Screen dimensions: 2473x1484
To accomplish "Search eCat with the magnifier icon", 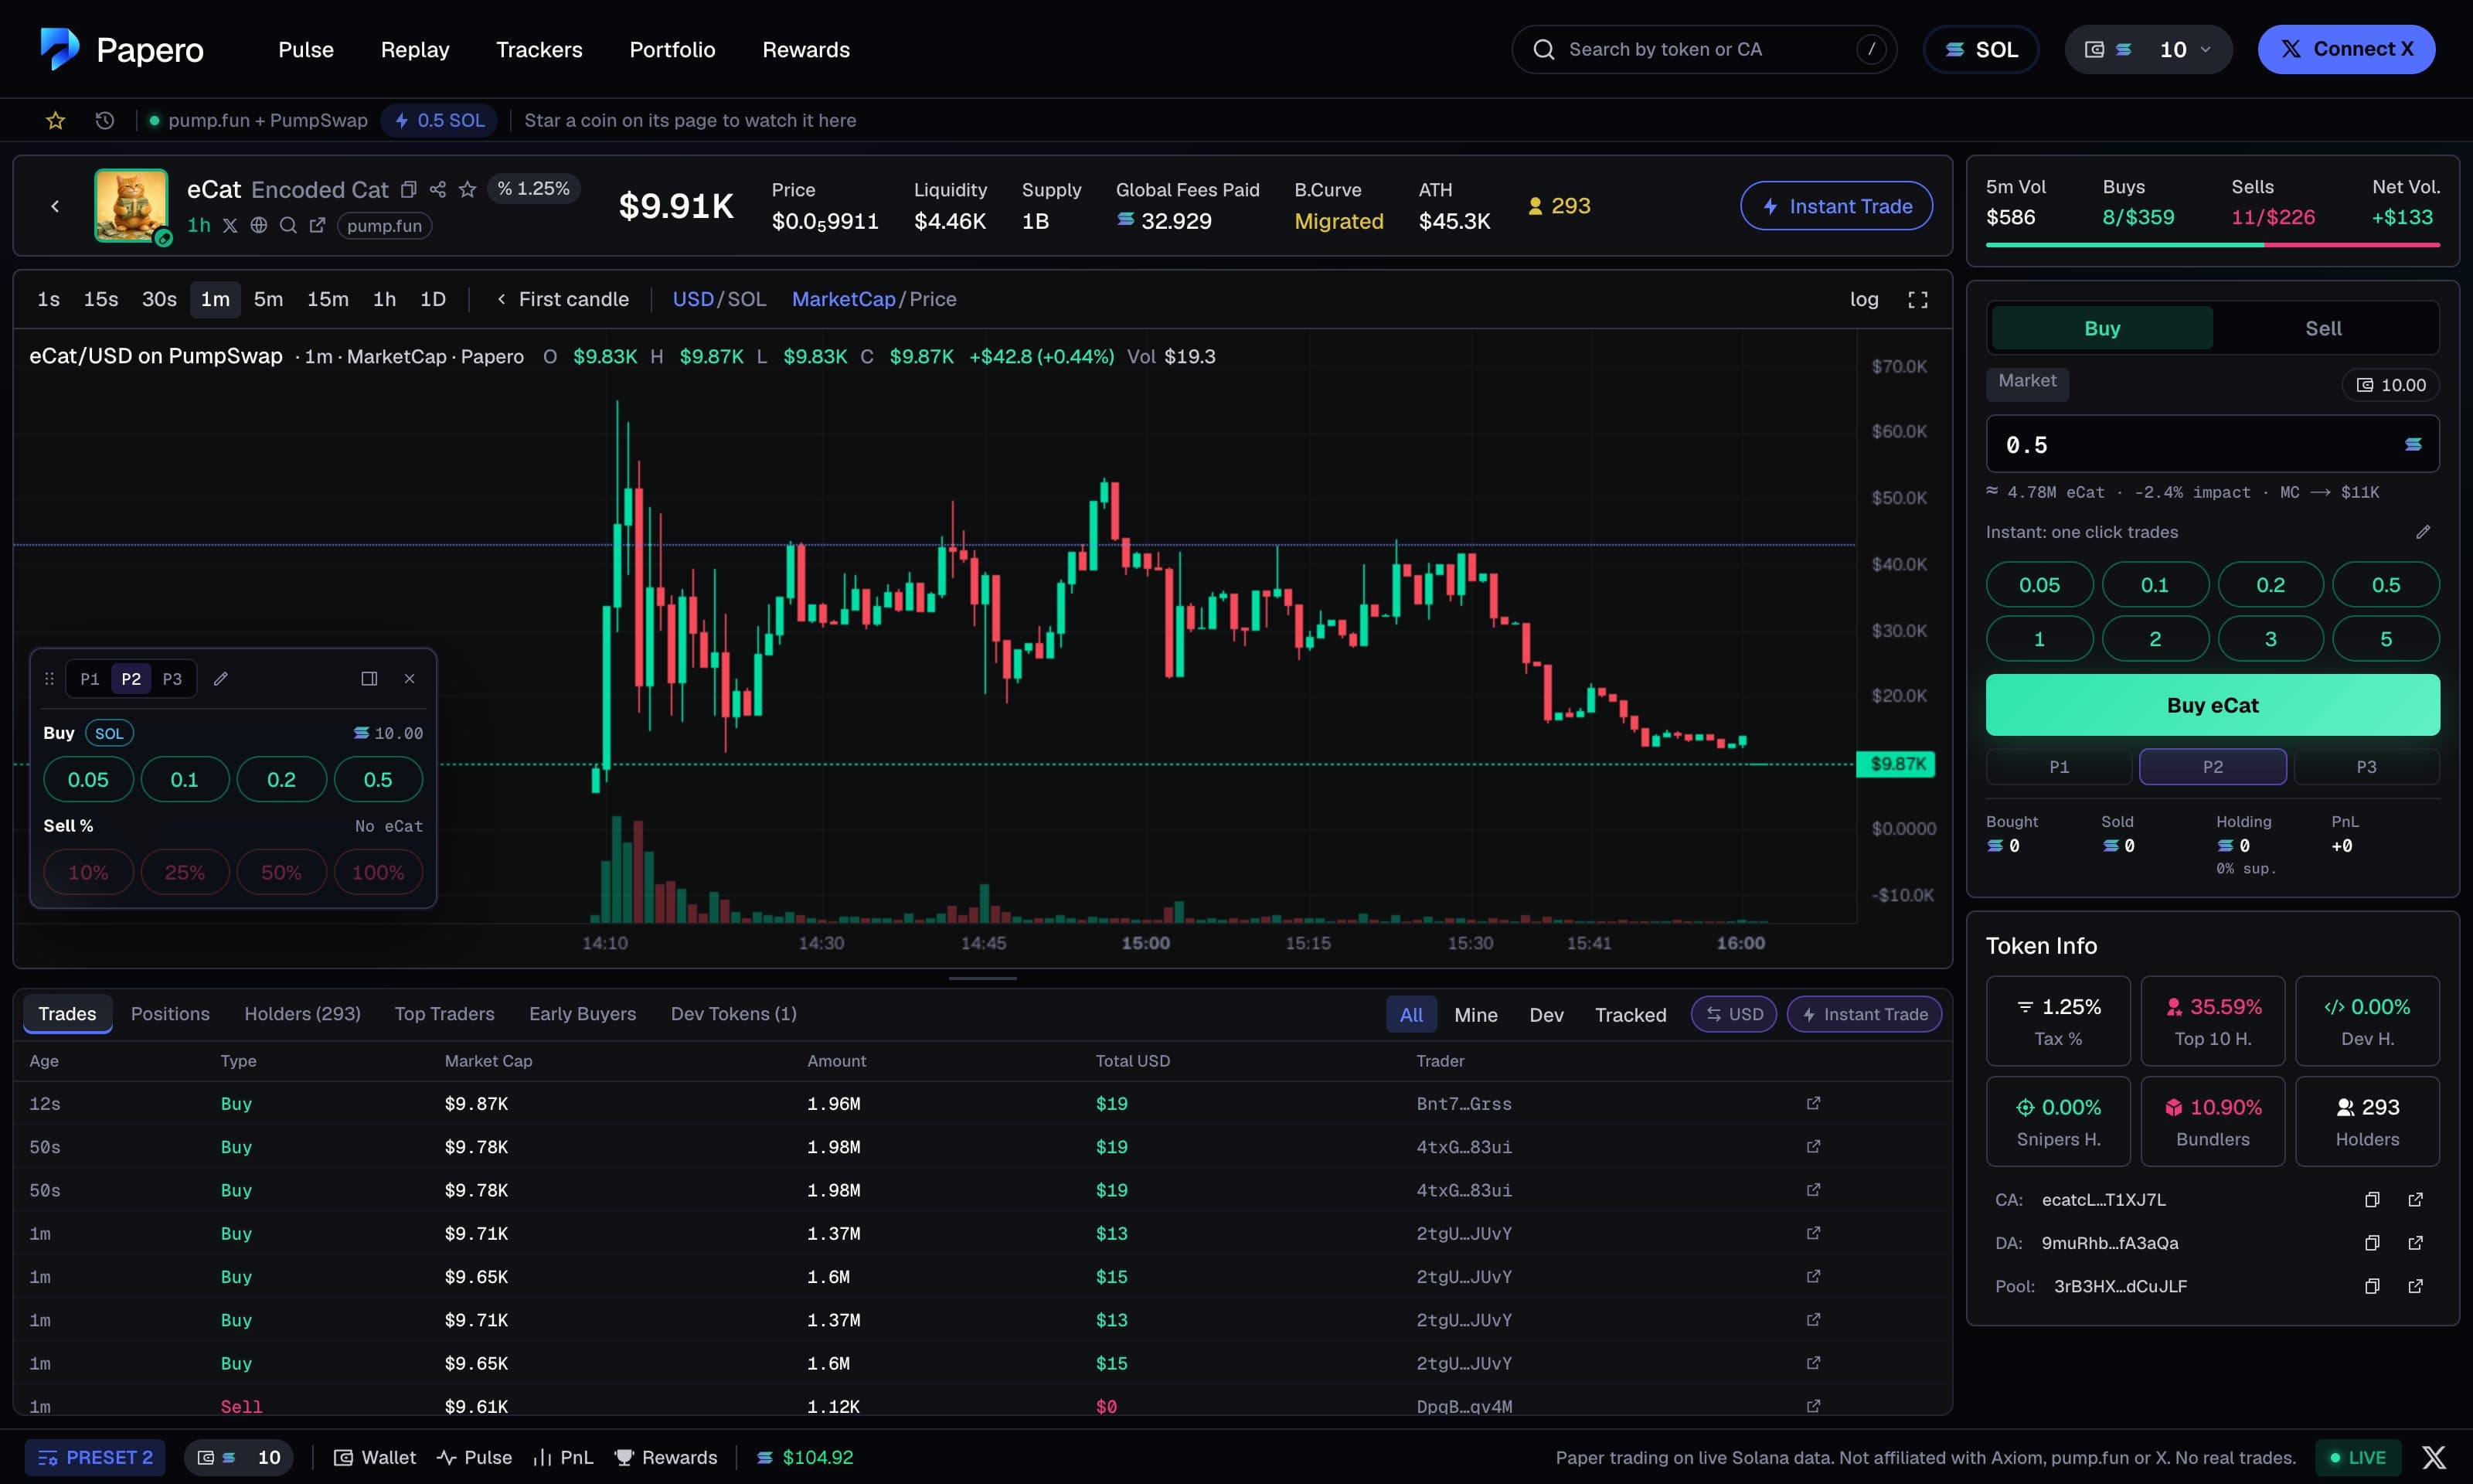I will (x=288, y=225).
